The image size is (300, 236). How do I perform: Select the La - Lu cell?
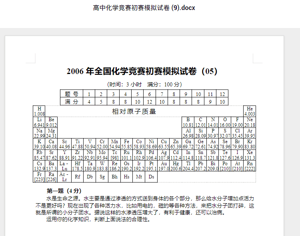click(64, 166)
